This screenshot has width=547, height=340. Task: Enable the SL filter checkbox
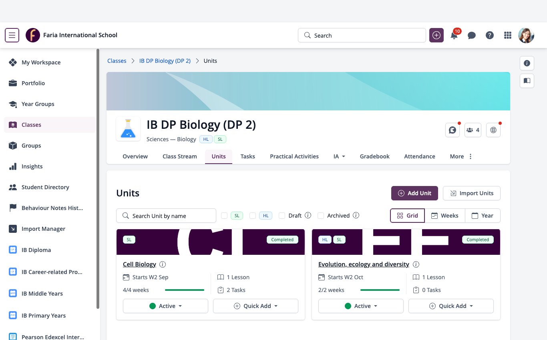tap(224, 216)
